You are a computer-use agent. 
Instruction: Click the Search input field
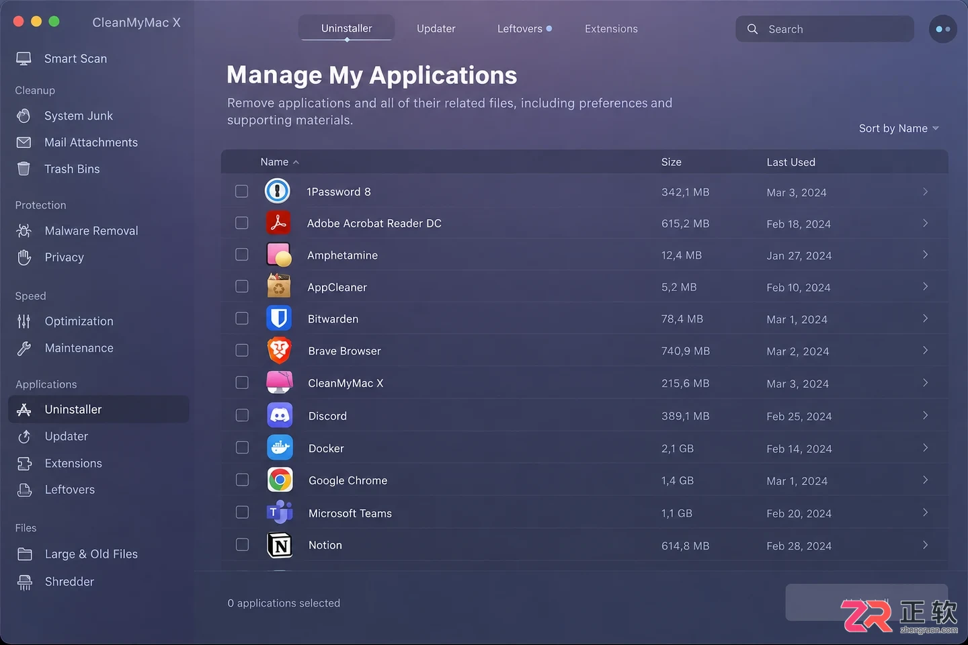(x=825, y=29)
